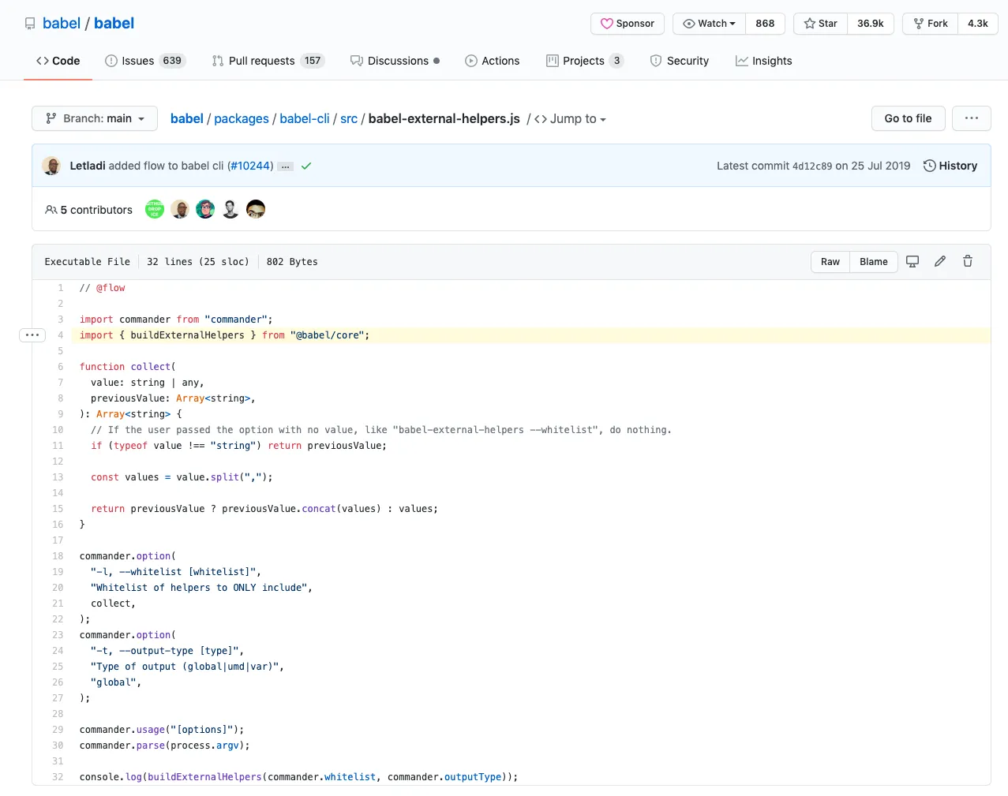Screen dimensions: 1008x796
Task: Click Go to file button
Action: 908,118
